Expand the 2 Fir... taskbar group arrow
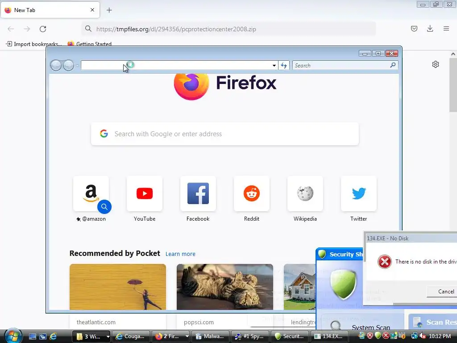 click(x=187, y=336)
